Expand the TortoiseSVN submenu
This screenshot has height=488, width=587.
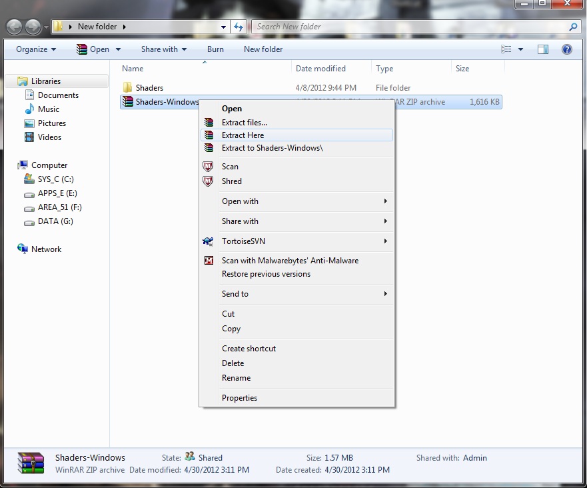pos(385,241)
